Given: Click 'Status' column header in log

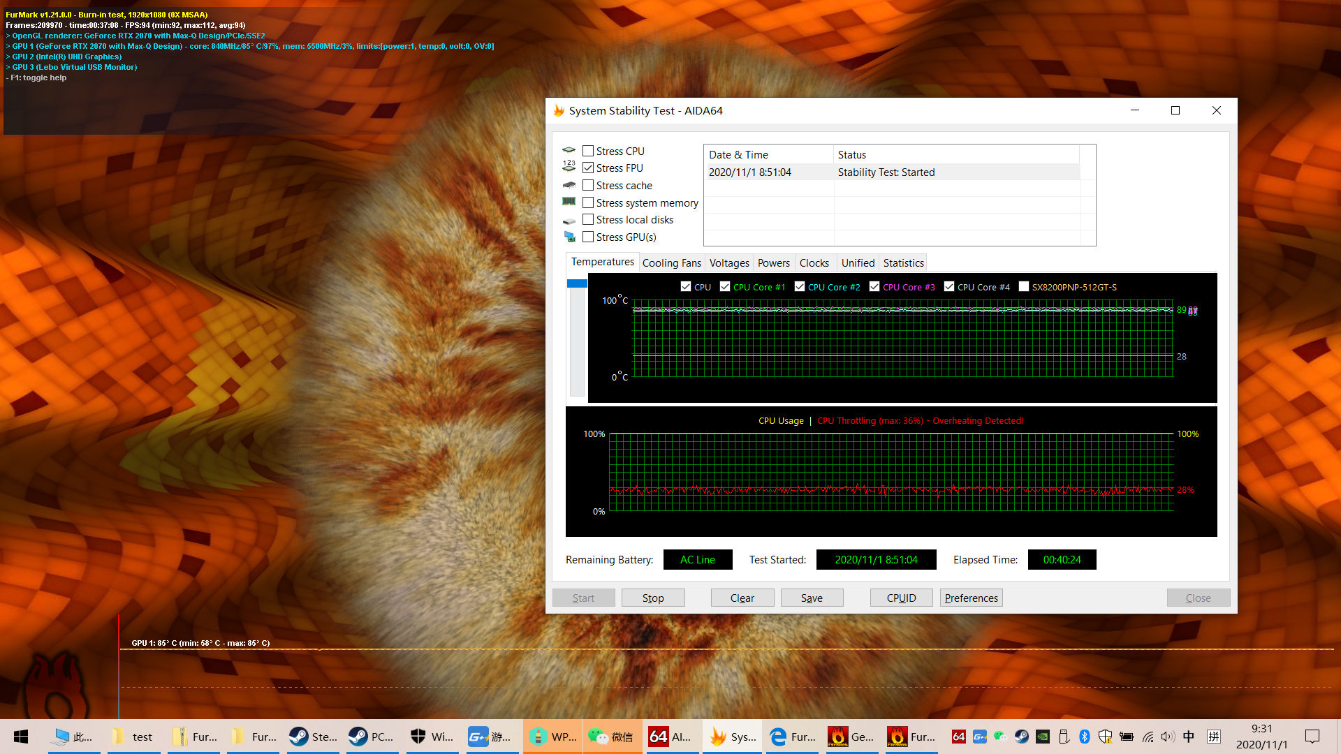Looking at the screenshot, I should 956,154.
